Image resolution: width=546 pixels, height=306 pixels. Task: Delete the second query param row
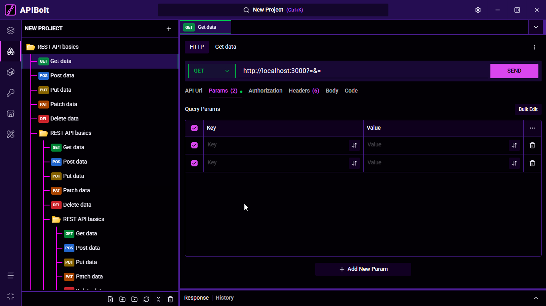click(532, 163)
